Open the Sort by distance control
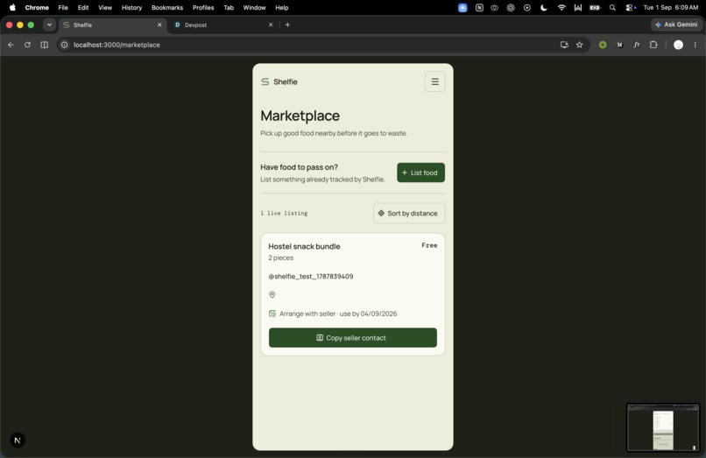 pos(409,213)
